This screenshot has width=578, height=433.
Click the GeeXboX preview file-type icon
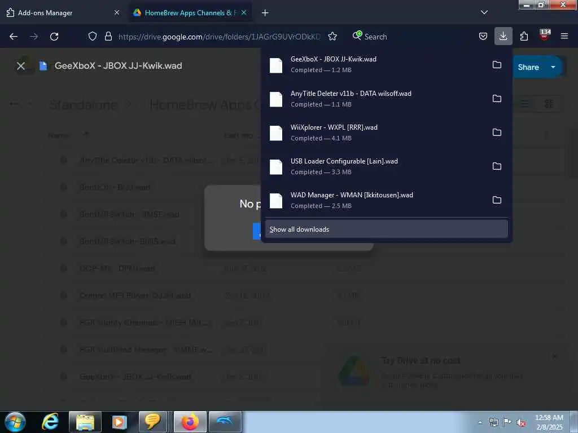coord(43,66)
